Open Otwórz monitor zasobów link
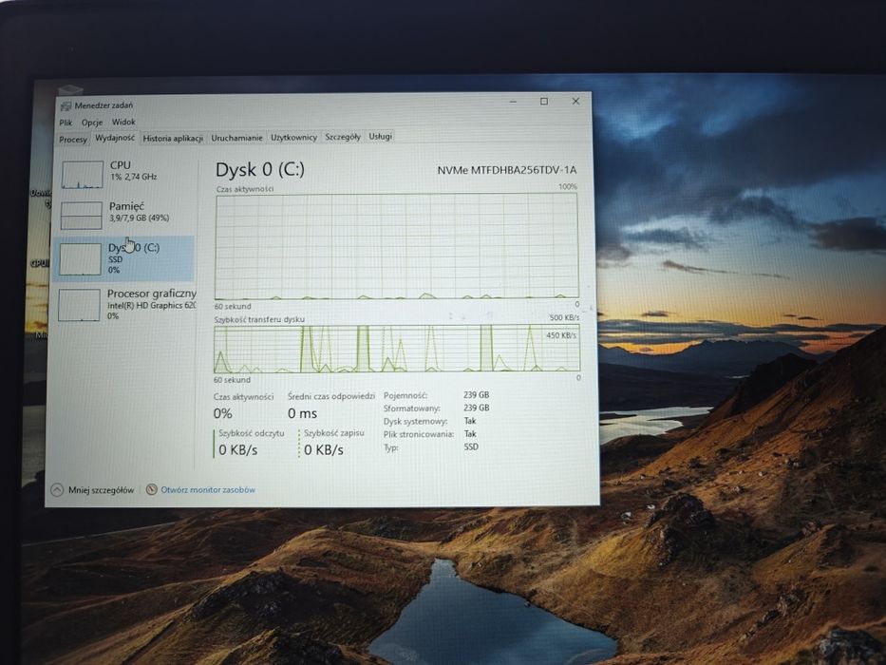Screen dimensions: 886x665 pos(208,489)
